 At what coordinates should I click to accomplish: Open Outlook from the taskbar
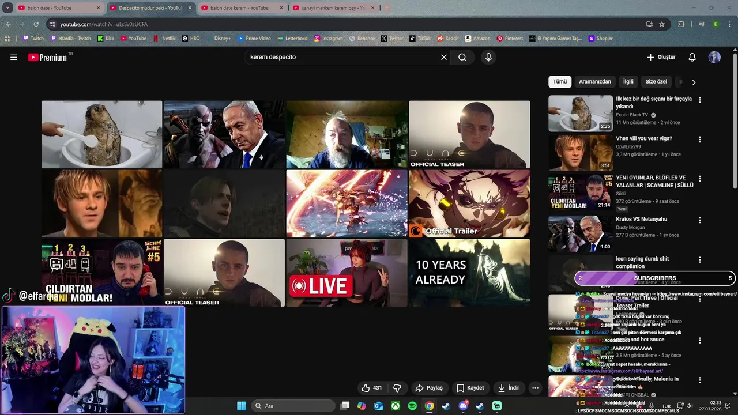point(378,406)
